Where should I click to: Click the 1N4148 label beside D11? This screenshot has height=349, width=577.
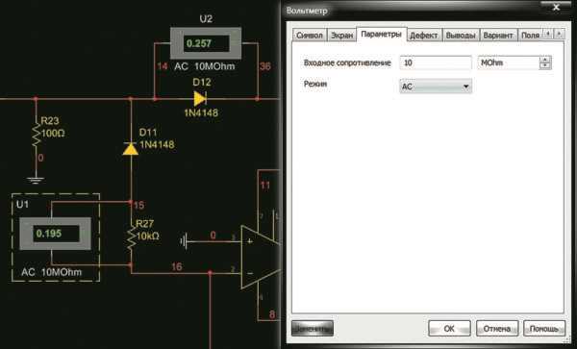(x=157, y=144)
